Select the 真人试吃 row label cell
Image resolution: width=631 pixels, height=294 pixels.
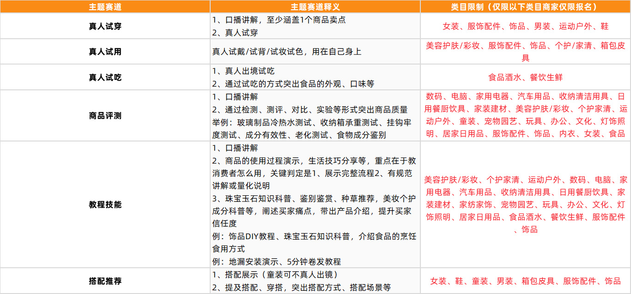(x=105, y=77)
